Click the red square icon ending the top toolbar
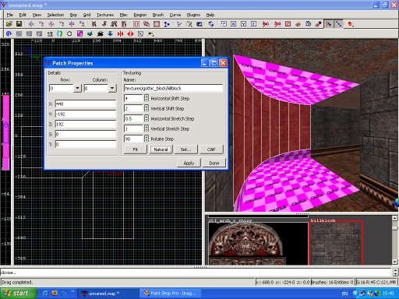399x299 pixels. [x=351, y=24]
